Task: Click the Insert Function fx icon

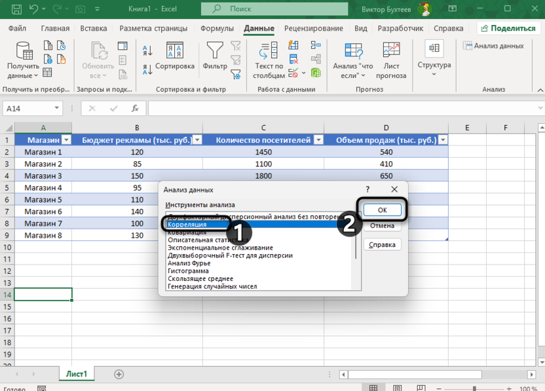Action: point(134,108)
